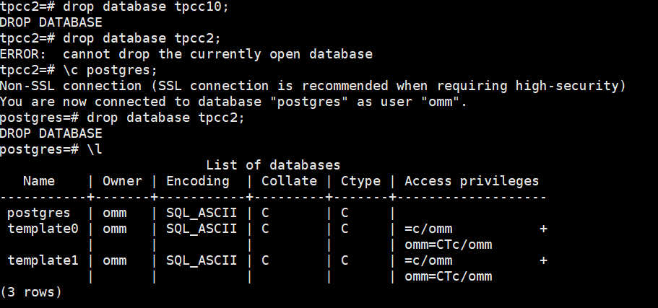This screenshot has width=658, height=308.
Task: Click the Name column header
Action: [39, 181]
